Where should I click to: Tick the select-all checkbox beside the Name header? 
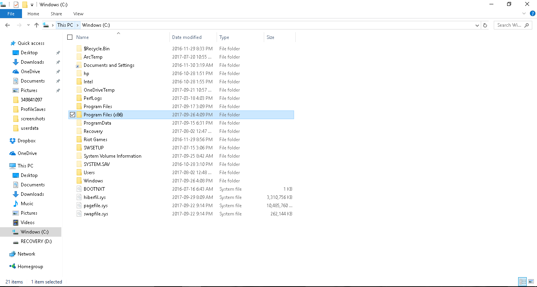tap(70, 37)
